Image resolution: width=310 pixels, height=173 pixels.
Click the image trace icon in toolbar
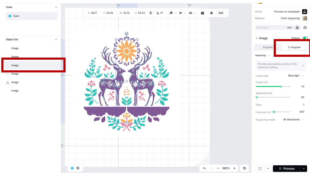pos(202,13)
